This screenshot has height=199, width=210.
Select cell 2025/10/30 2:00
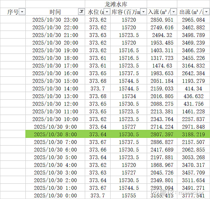(x=55, y=180)
